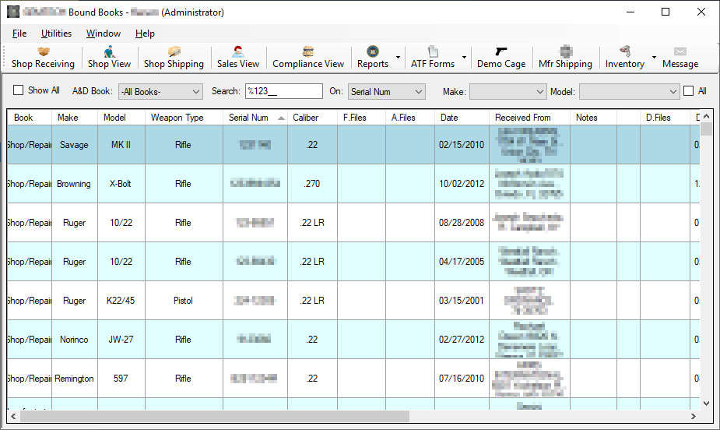Screen dimensions: 720x430
Task: Select the 08/28/2008 date cell
Action: pyautogui.click(x=462, y=223)
